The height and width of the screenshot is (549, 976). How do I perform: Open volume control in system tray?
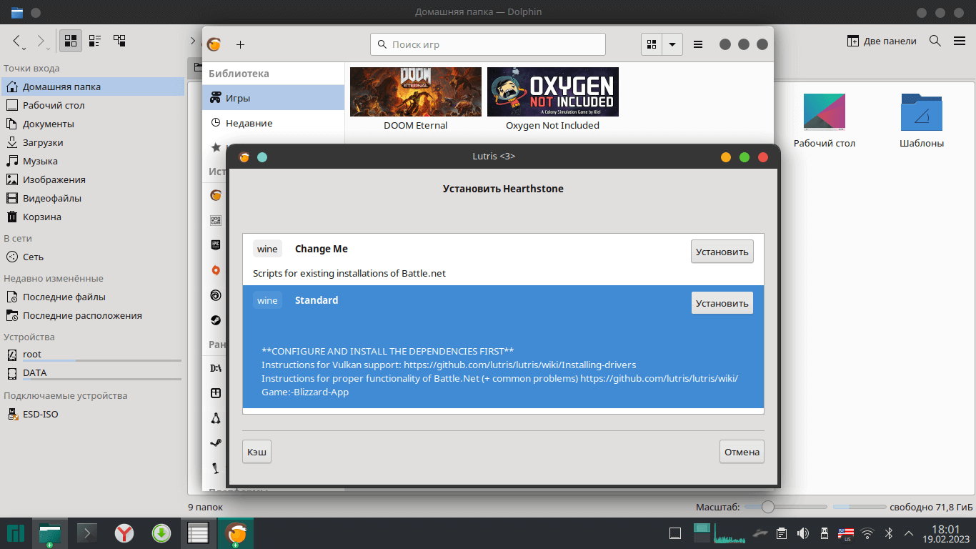(x=803, y=533)
